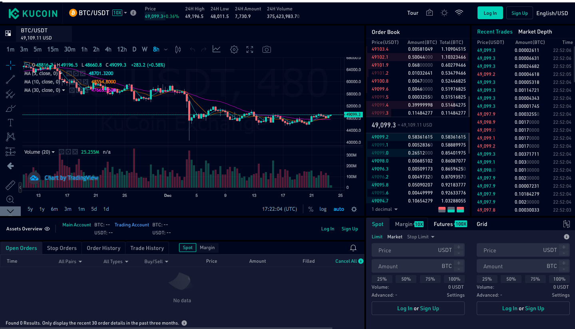This screenshot has height=329, width=575.
Task: Switch to Stop Orders tab
Action: (62, 248)
